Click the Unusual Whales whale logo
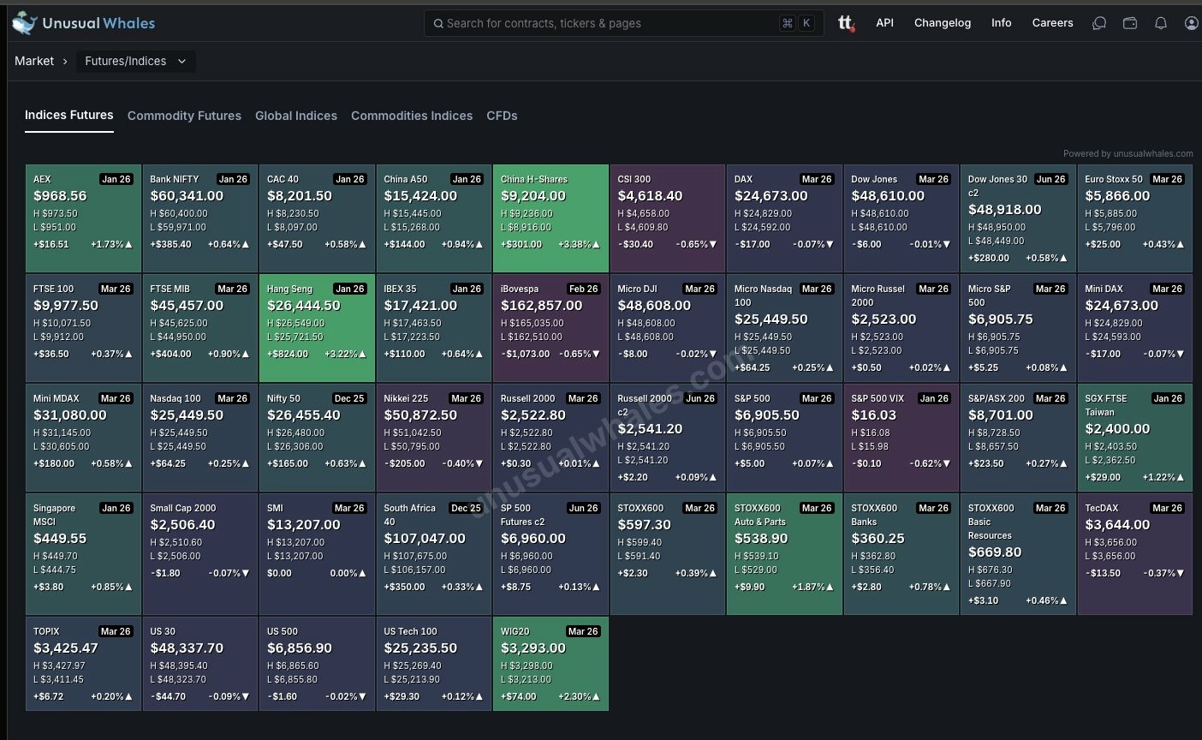 pos(25,23)
